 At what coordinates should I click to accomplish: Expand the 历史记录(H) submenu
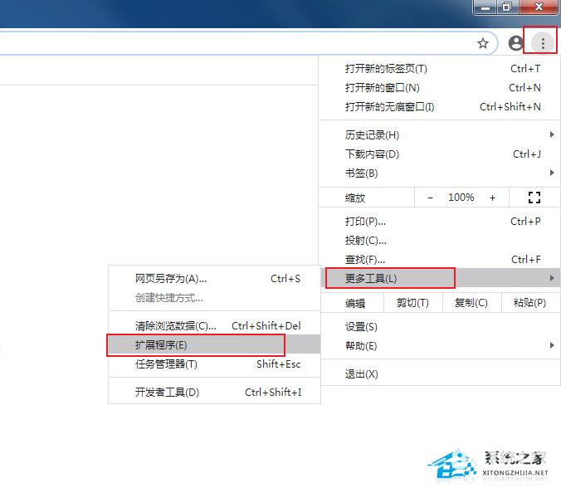tap(440, 135)
